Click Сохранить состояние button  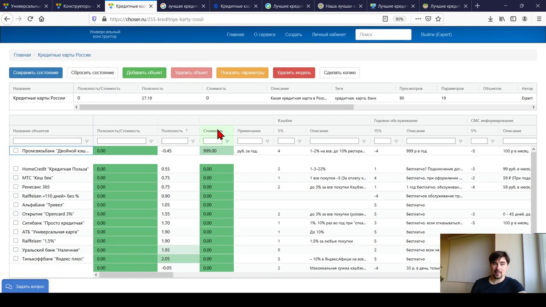tap(36, 72)
